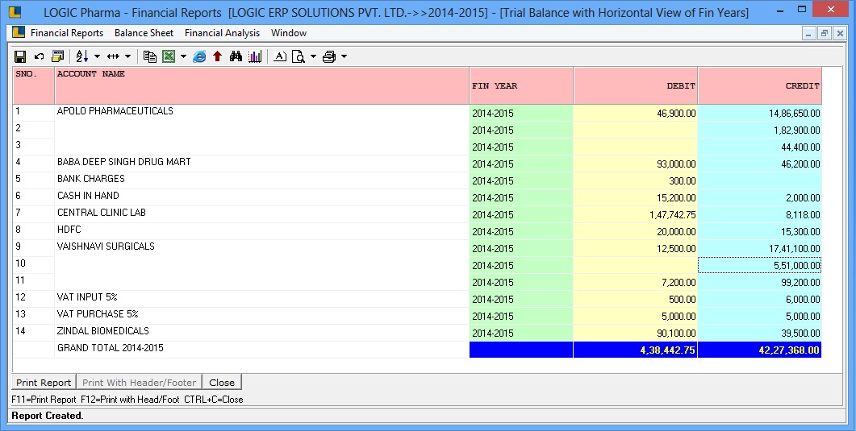Open the Window menu
Image resolution: width=856 pixels, height=431 pixels.
(x=289, y=33)
